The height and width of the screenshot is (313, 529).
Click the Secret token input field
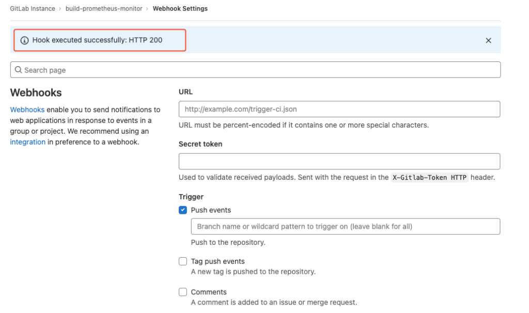(x=339, y=161)
